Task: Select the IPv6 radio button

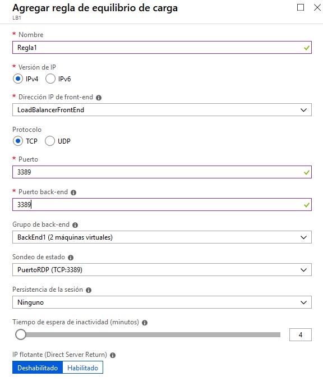Action: point(50,79)
